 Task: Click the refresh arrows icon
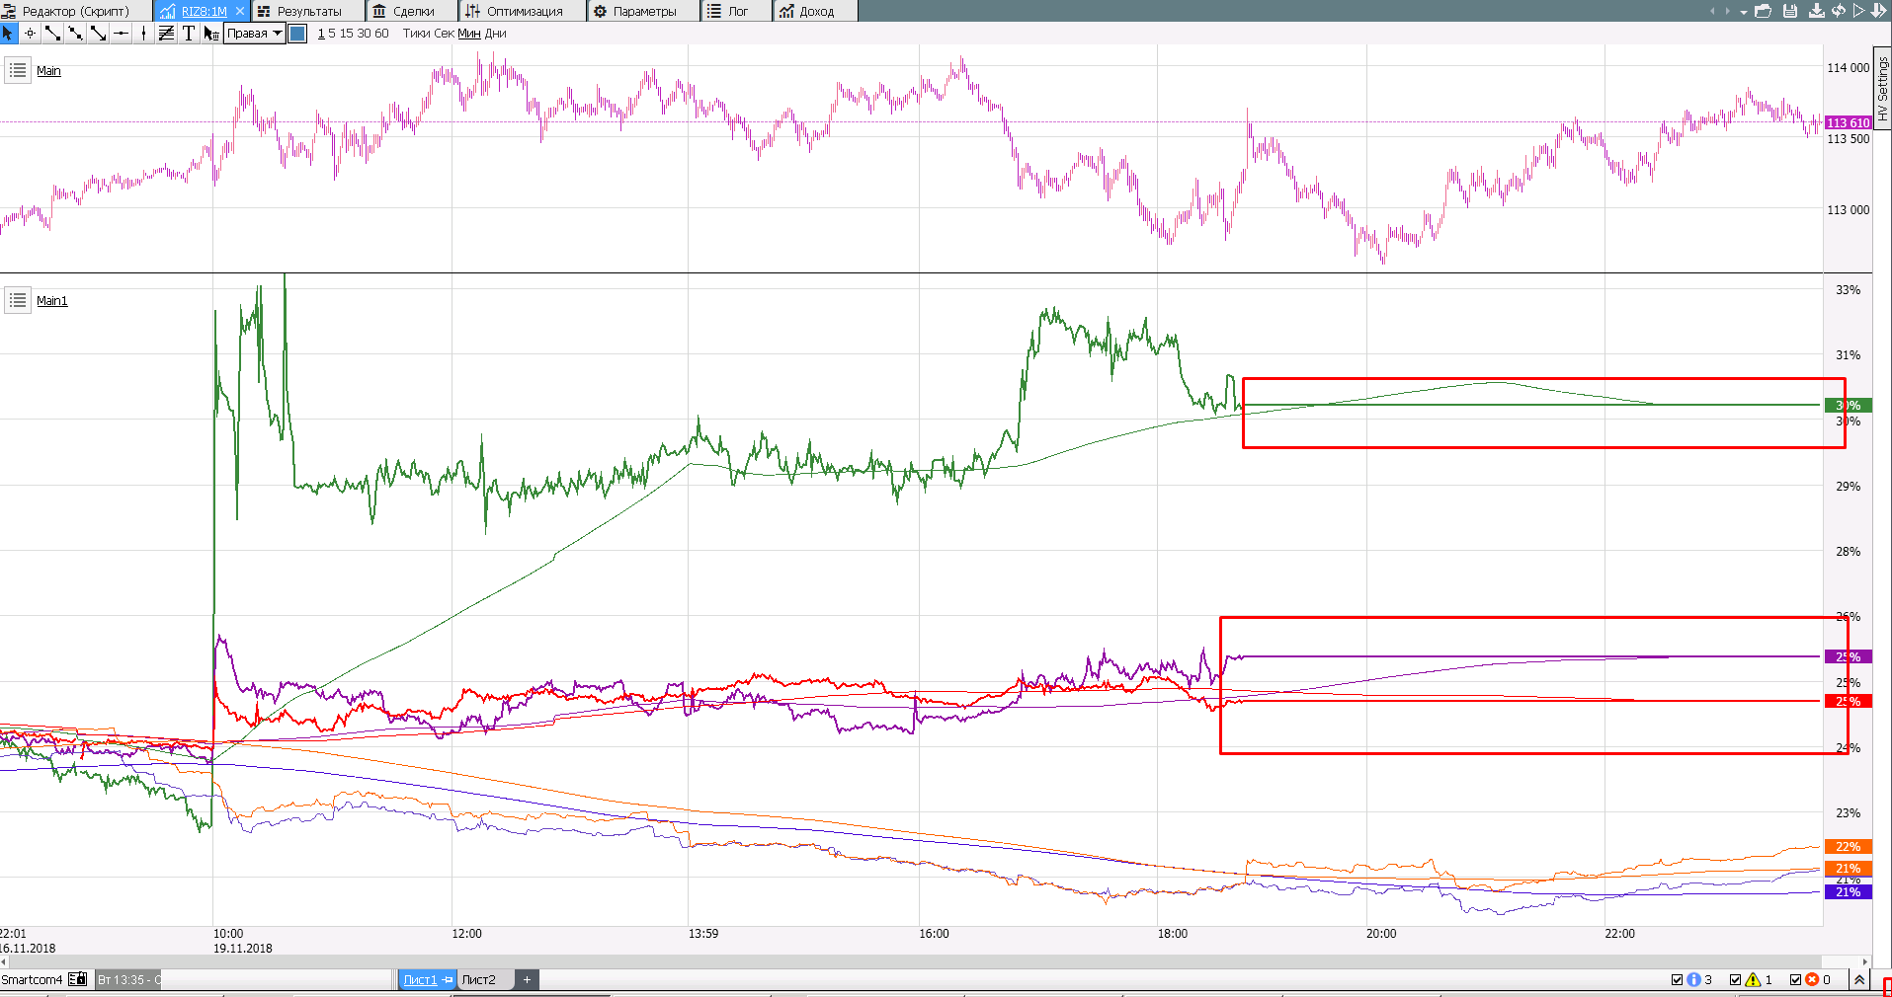pos(1839,11)
